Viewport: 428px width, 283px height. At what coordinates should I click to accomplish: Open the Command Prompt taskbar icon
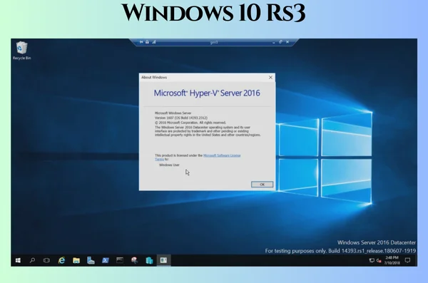[120, 260]
